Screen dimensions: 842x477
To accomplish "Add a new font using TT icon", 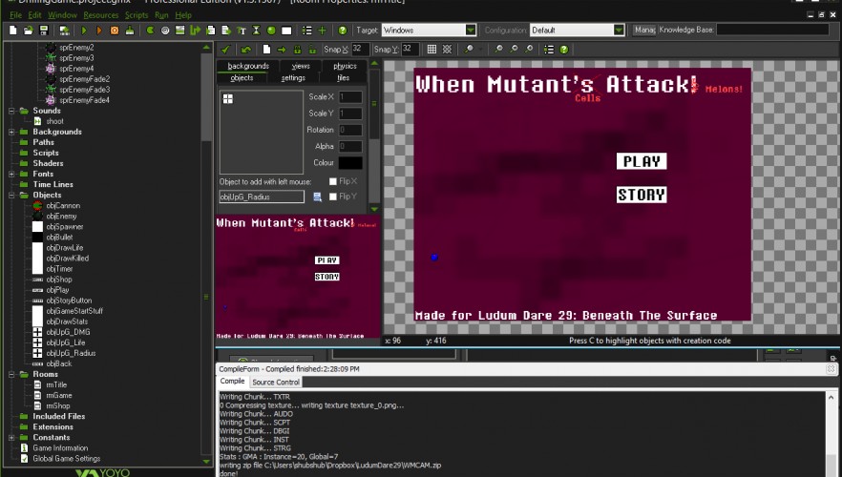I will tap(242, 31).
